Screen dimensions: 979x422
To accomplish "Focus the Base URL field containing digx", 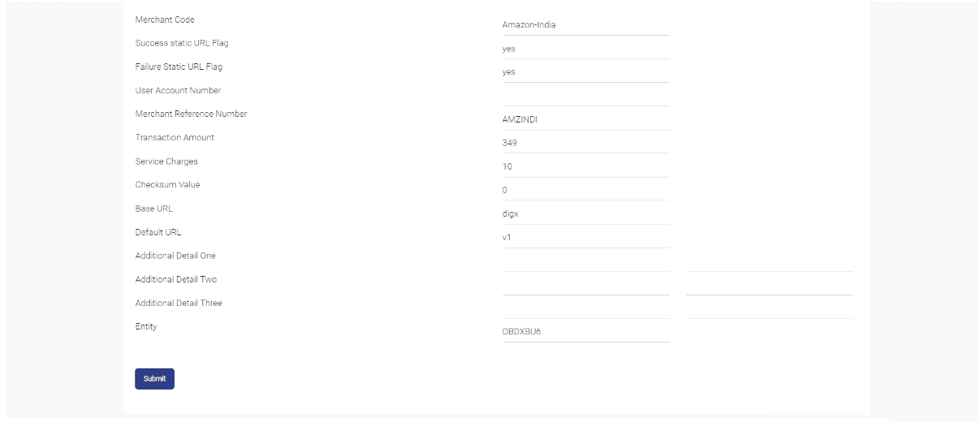I will pyautogui.click(x=585, y=213).
